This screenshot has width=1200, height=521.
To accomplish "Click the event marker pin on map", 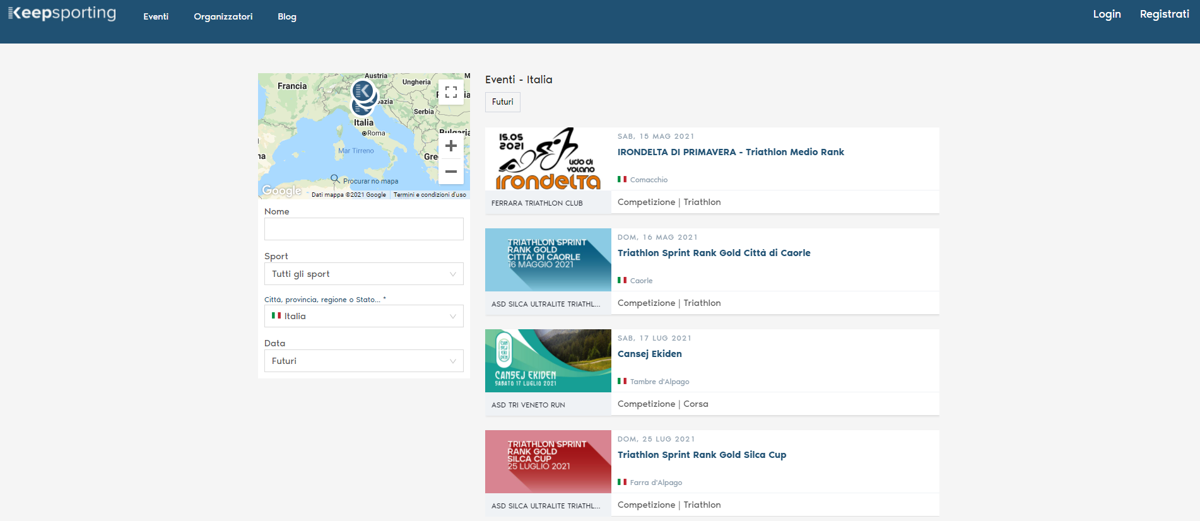I will coord(363,92).
